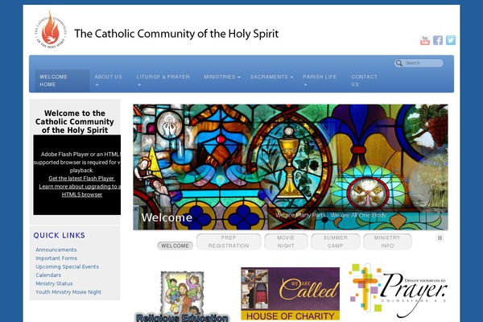Pause the slideshow with pause icon
Image resolution: width=483 pixels, height=322 pixels.
[440, 238]
